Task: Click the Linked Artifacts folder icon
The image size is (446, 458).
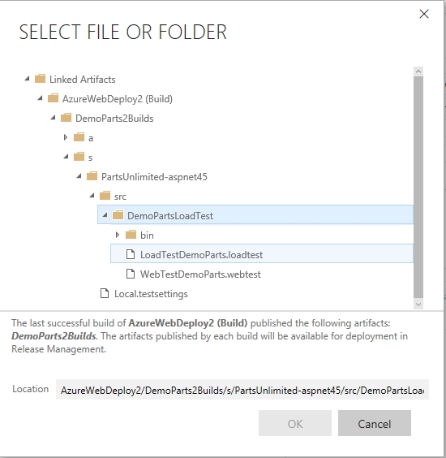Action: (x=40, y=79)
